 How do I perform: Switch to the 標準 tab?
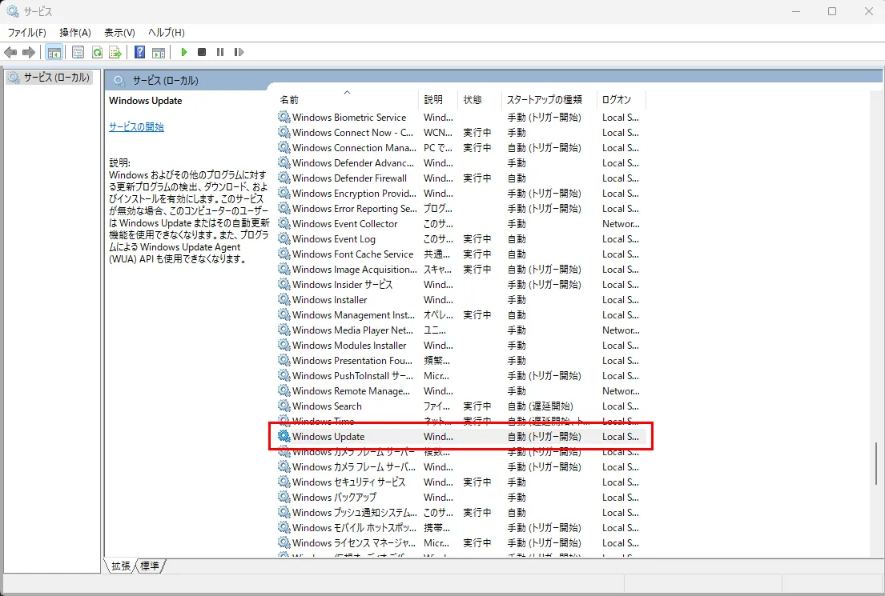click(150, 566)
